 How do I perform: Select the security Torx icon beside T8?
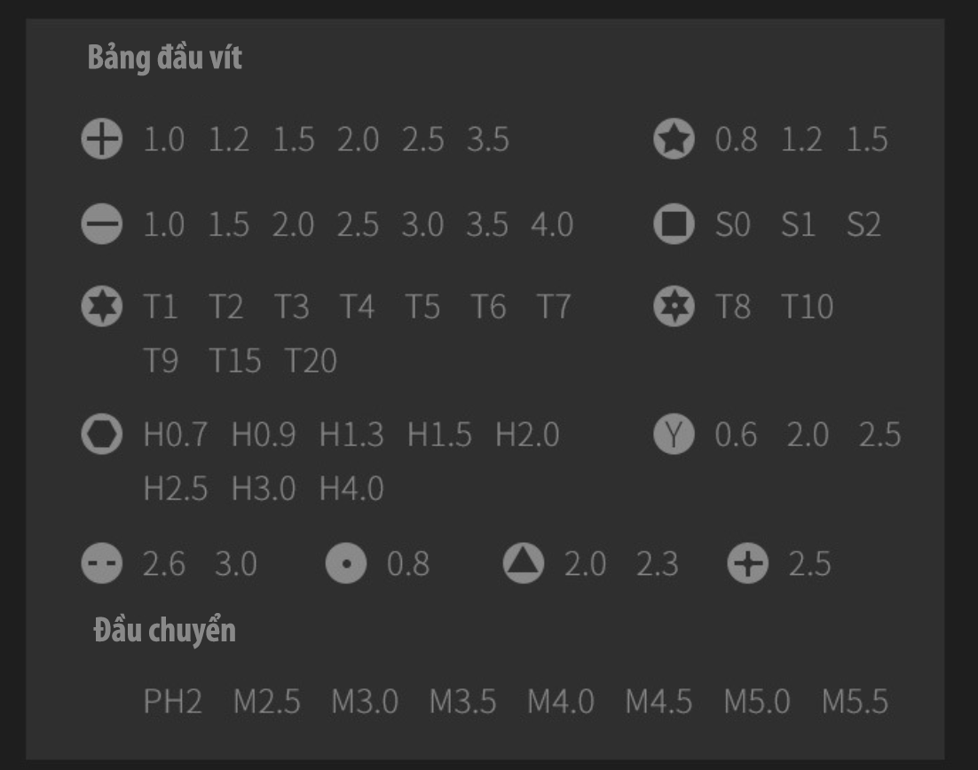[674, 306]
